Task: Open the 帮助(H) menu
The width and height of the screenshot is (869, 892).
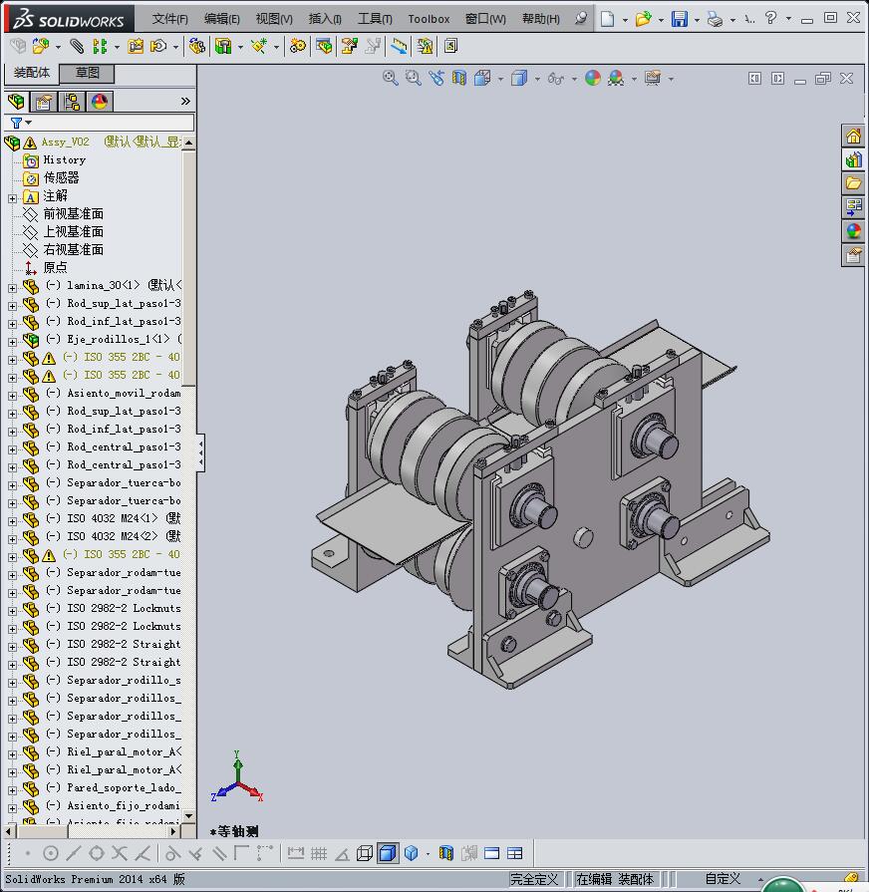Action: (x=541, y=19)
